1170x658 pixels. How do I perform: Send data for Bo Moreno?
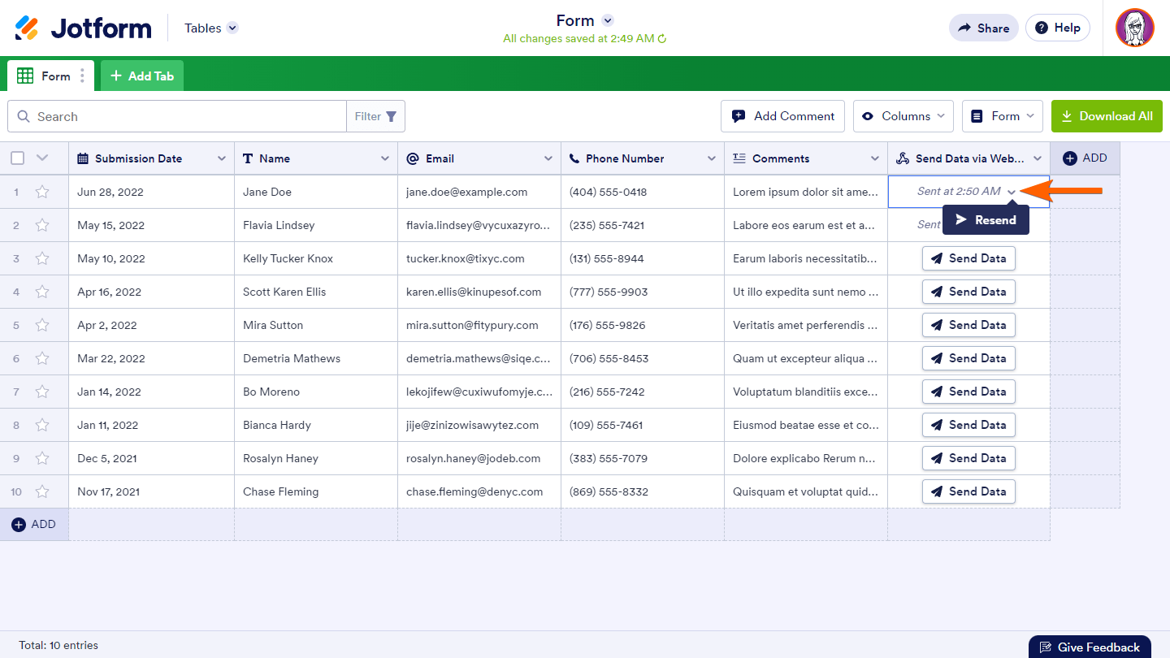(968, 392)
